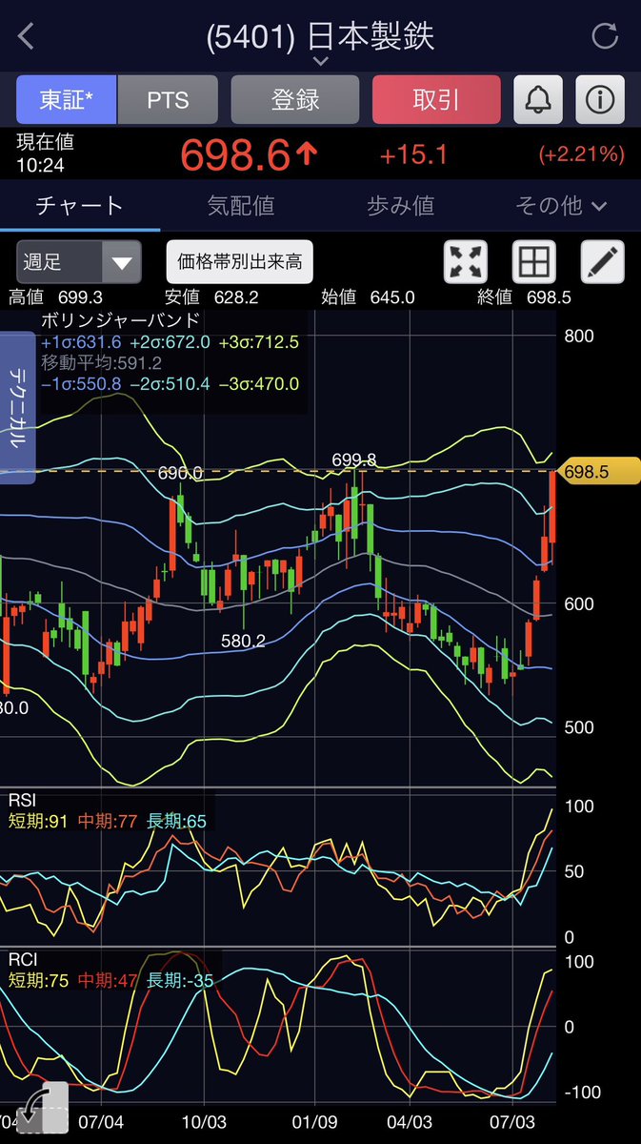
Task: Tap the 現在値 10:24 label
Action: pyautogui.click(x=45, y=153)
